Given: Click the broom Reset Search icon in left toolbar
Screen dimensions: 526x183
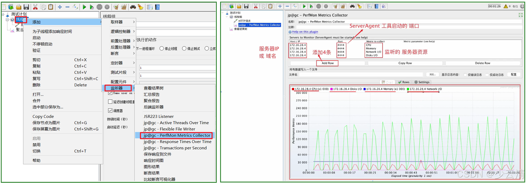Looking at the screenshot, I should click(x=141, y=7).
